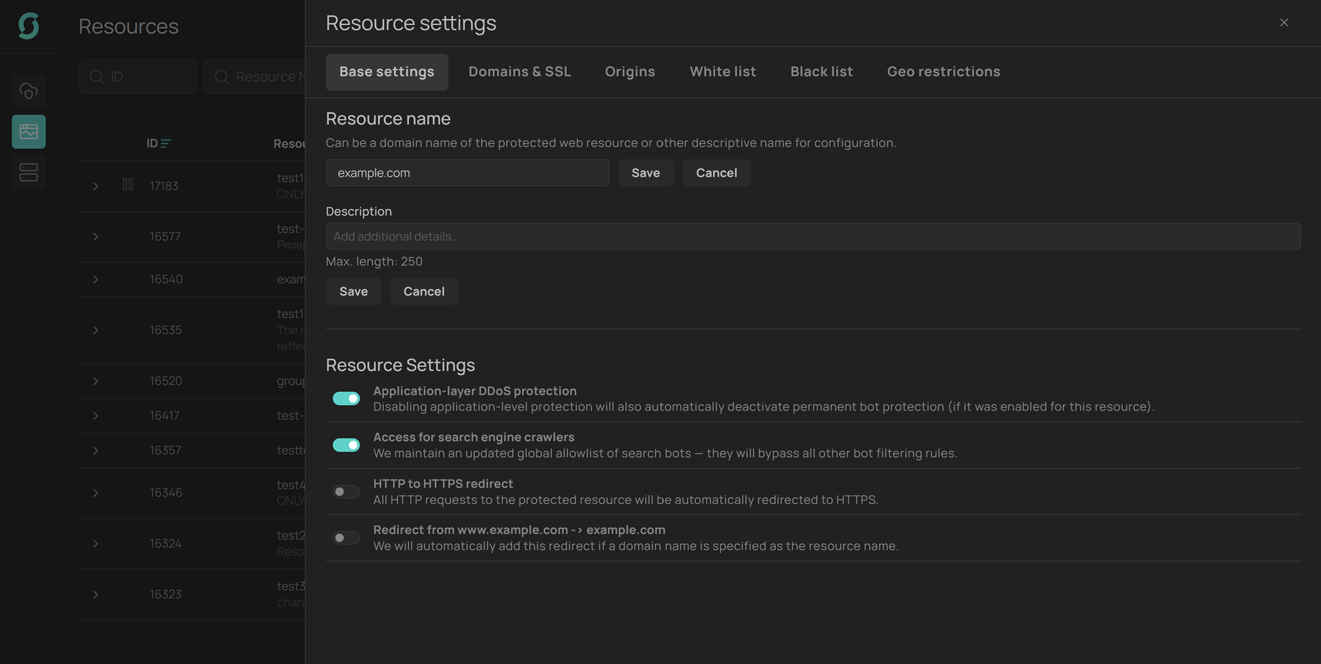Open the servers sidebar icon
The height and width of the screenshot is (664, 1321).
point(28,172)
